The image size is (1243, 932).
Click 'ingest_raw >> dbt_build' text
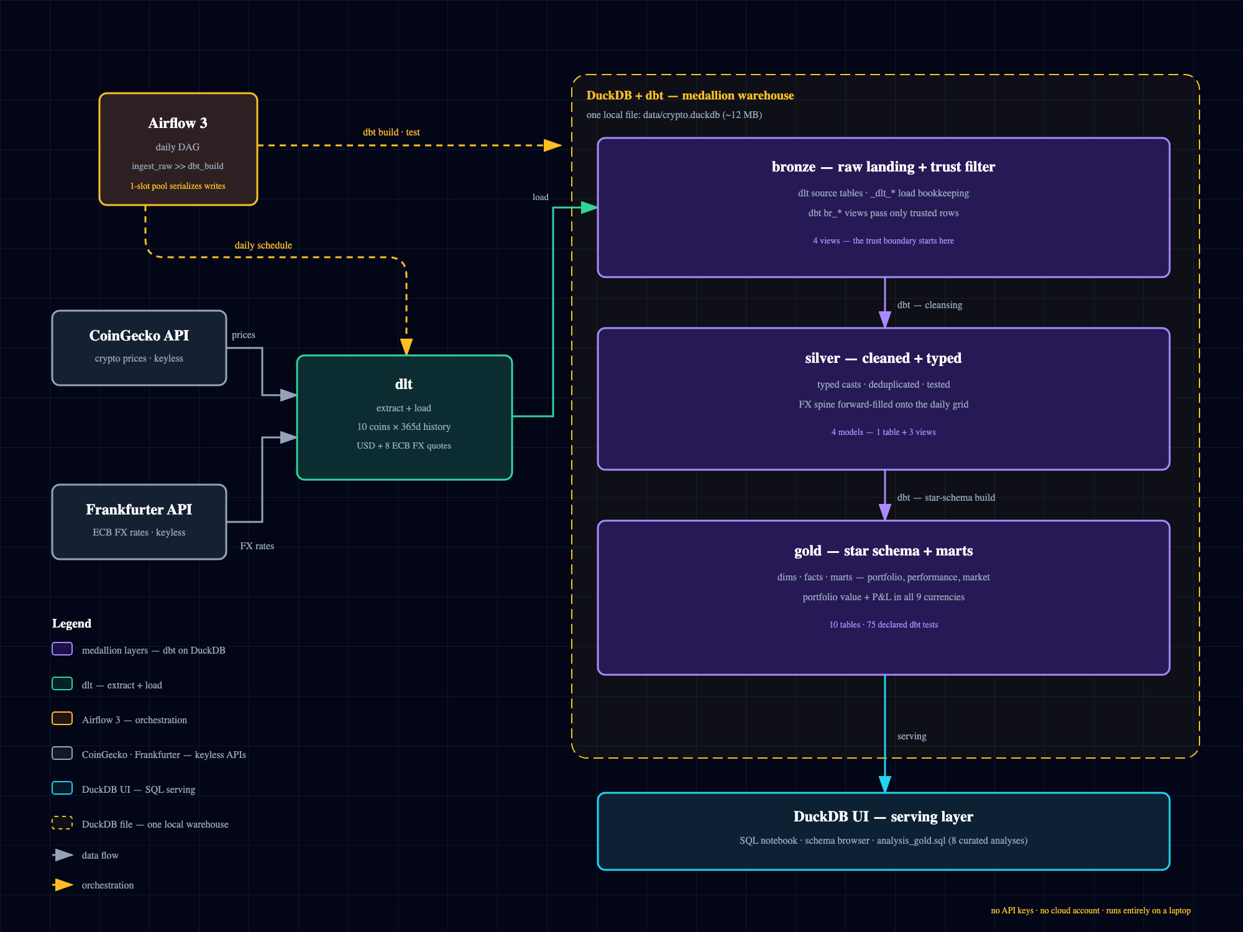coord(178,167)
